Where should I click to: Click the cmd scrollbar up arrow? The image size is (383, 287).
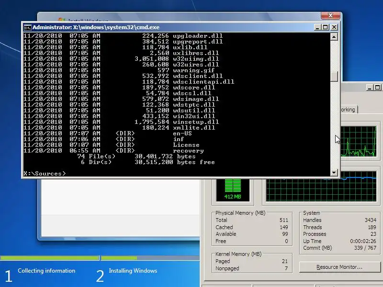(x=334, y=37)
